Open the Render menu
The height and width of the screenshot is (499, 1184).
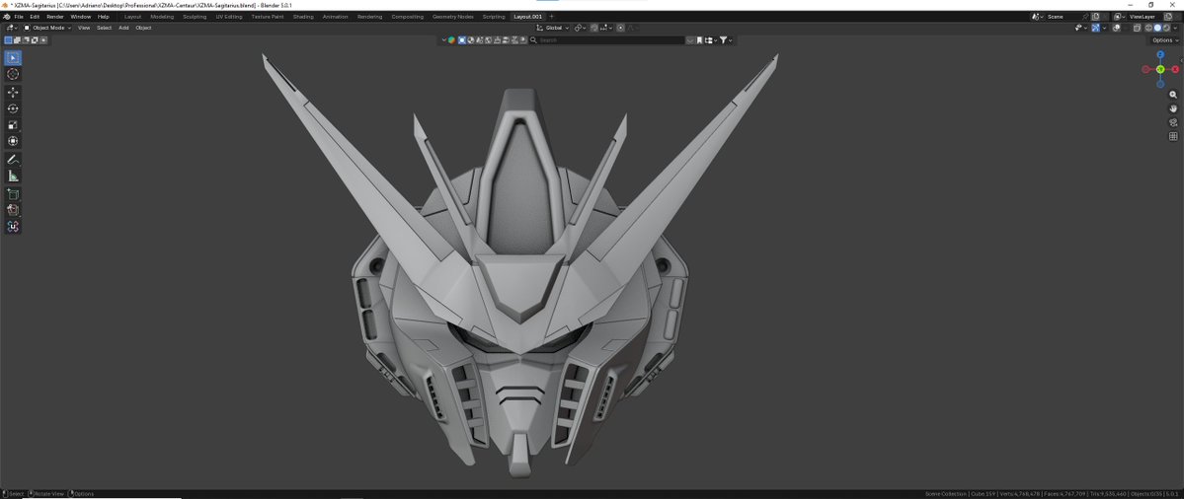(55, 17)
